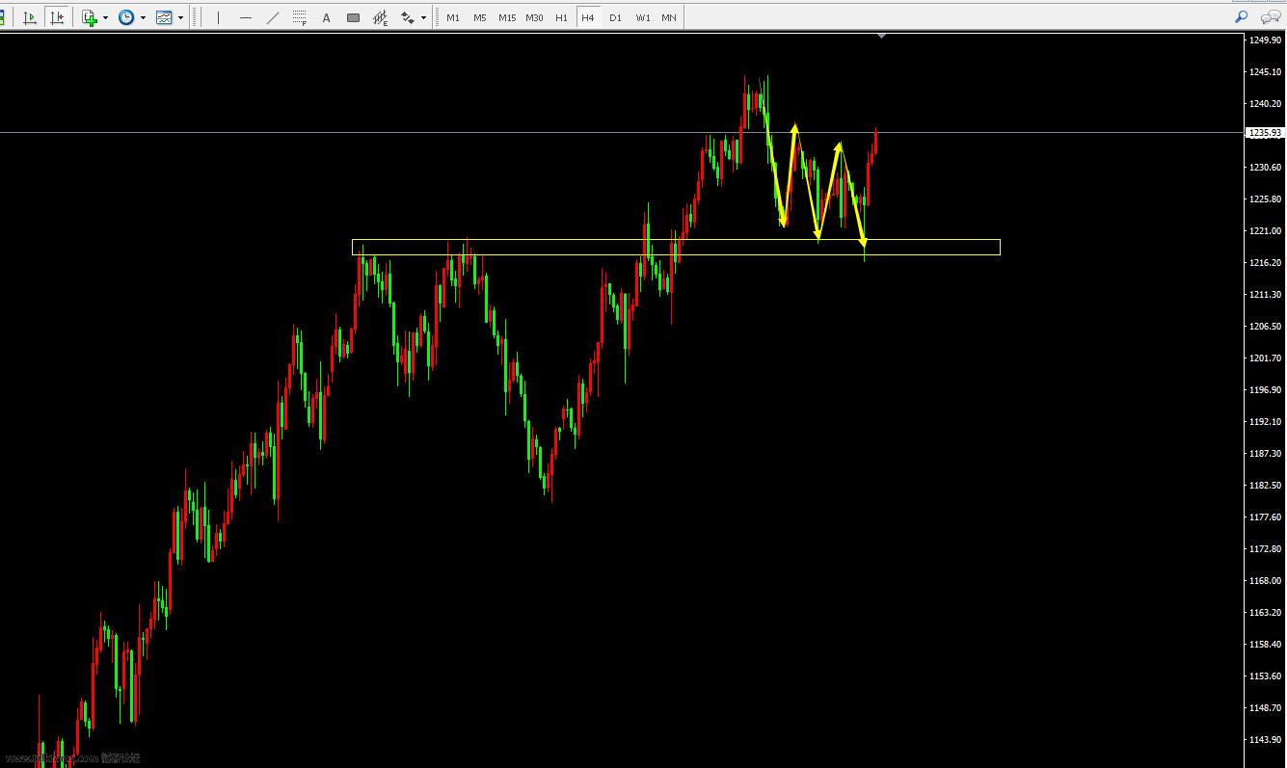This screenshot has width=1287, height=768.
Task: Click the 1249.90 price scale value
Action: click(x=1266, y=40)
